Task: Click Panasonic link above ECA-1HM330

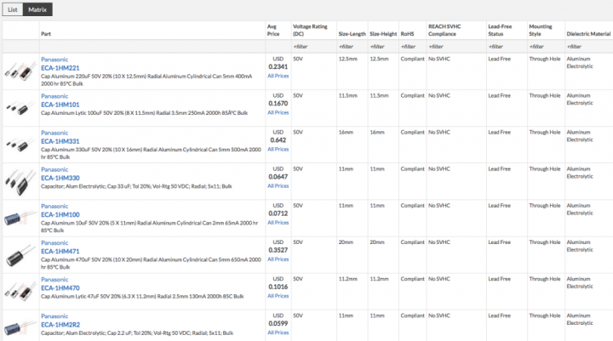Action: 54,169
